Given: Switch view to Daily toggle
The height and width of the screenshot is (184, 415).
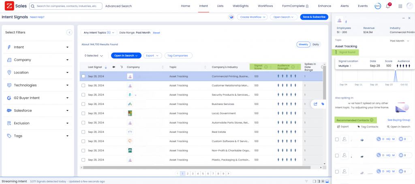Looking at the screenshot, I should tap(315, 44).
